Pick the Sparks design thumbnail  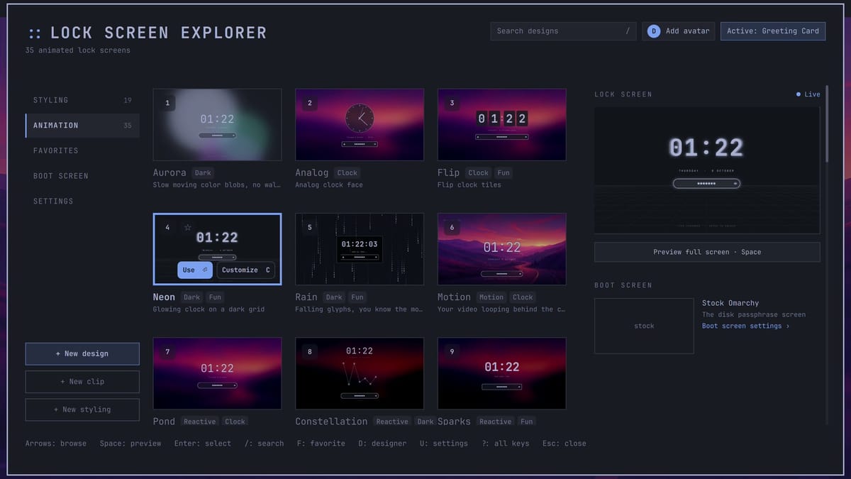tap(502, 373)
